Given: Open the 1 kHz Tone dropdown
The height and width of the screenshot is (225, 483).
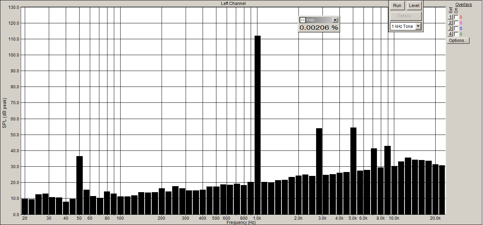Looking at the screenshot, I should [x=418, y=26].
